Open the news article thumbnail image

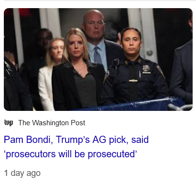pos(98,59)
